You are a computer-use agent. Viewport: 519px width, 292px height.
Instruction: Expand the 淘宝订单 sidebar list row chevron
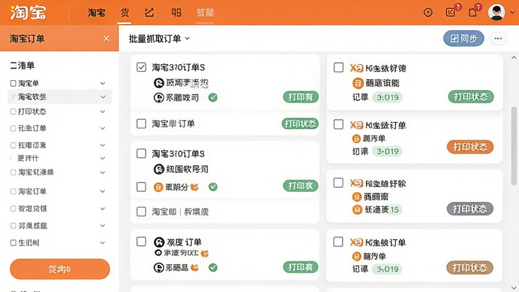(x=102, y=191)
